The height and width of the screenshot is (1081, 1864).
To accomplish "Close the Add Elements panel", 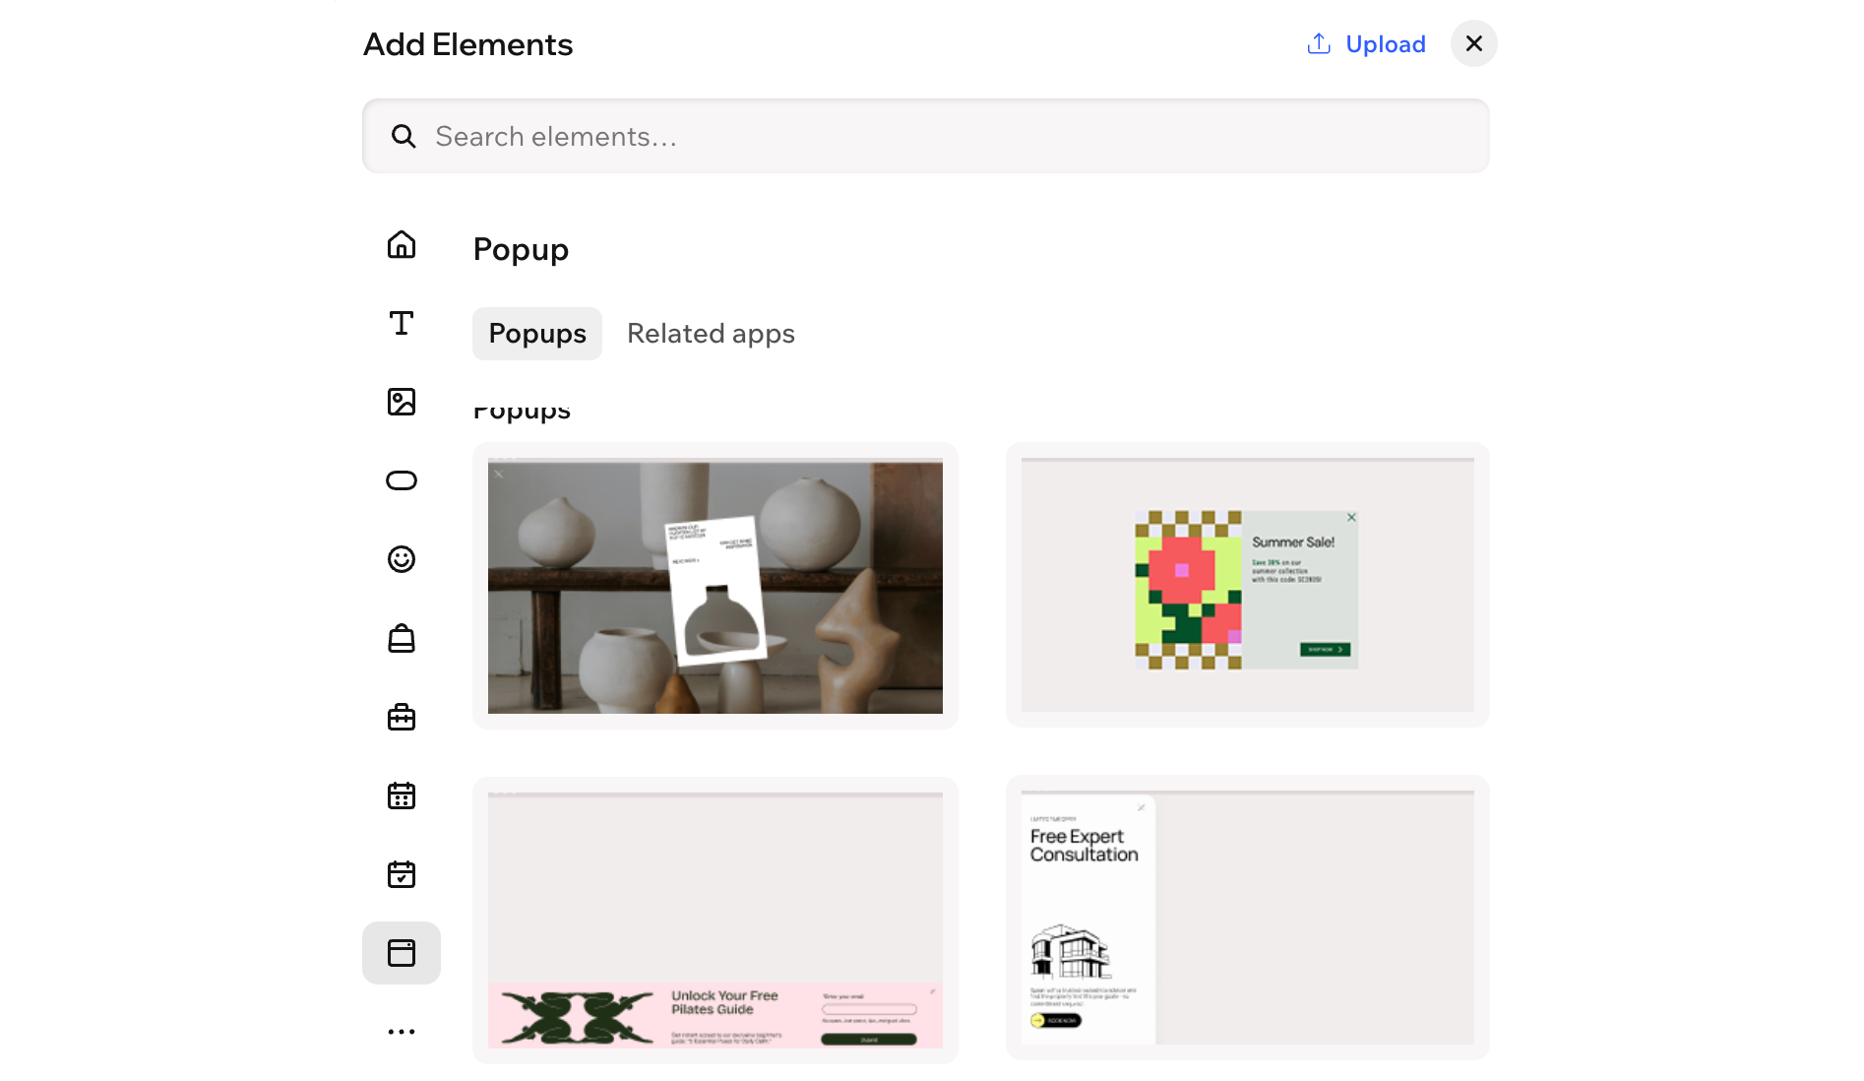I will pyautogui.click(x=1474, y=43).
